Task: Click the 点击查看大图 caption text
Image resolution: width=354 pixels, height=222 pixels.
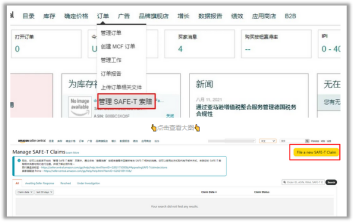Action: click(x=175, y=128)
